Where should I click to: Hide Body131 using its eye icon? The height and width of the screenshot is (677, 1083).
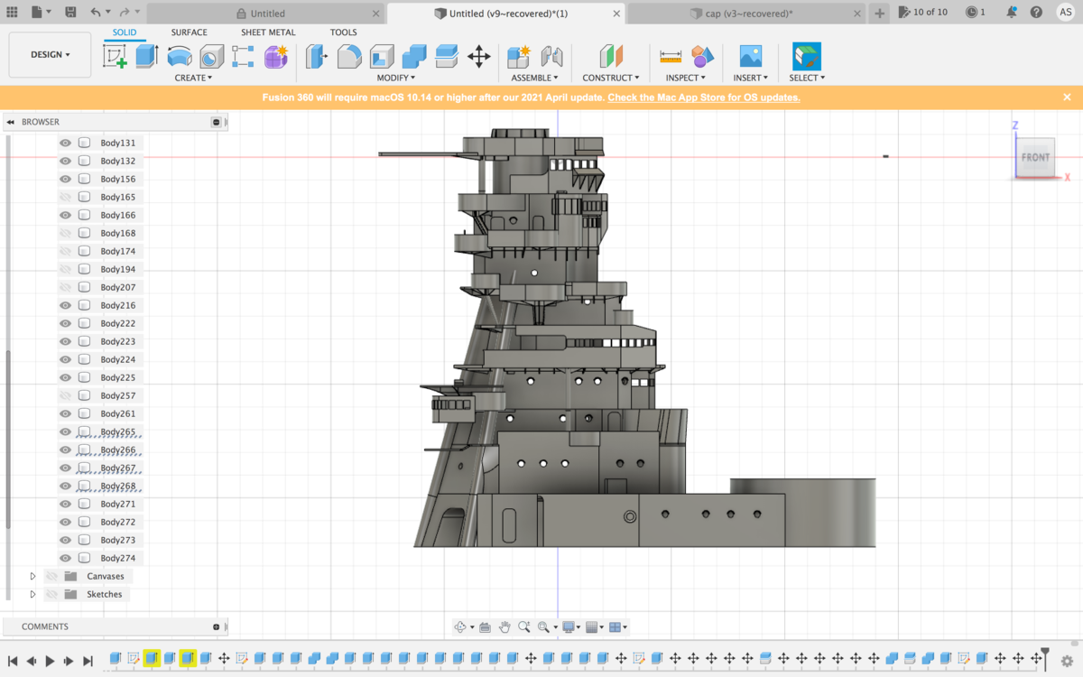[65, 143]
